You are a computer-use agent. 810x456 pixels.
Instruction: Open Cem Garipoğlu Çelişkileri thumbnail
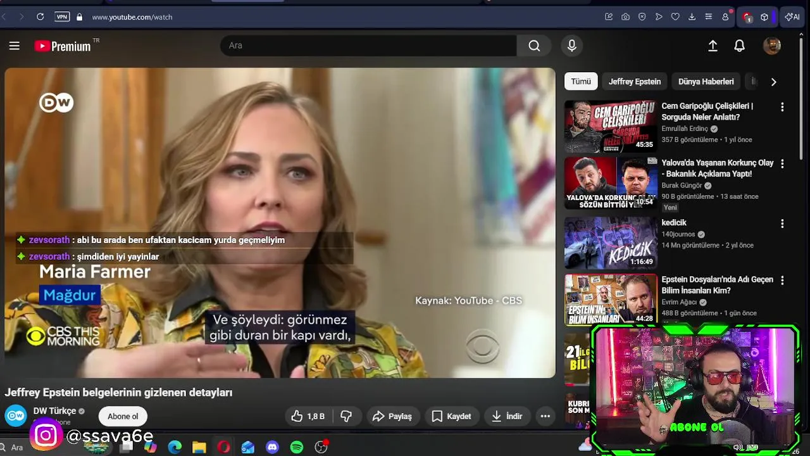click(x=611, y=127)
